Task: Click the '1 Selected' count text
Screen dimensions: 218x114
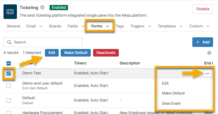Action: (x=32, y=53)
